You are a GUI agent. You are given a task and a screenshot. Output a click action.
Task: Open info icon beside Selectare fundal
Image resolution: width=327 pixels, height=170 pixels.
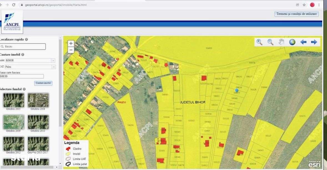click(24, 89)
